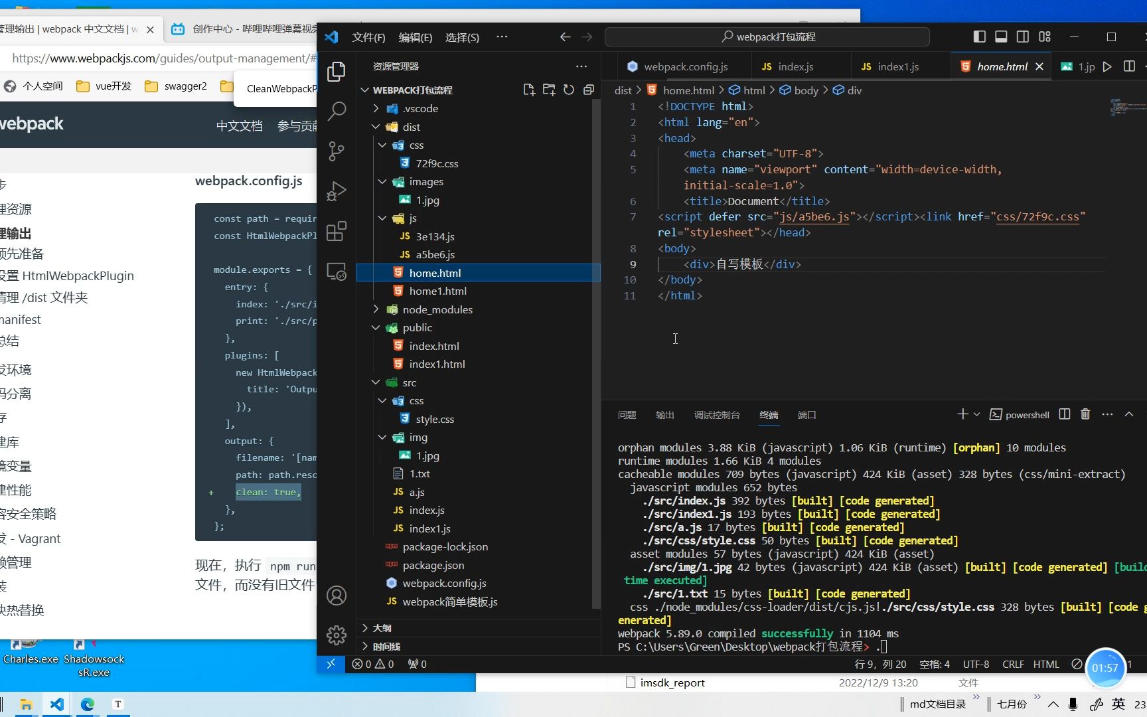
Task: Switch to 输出 panel tab
Action: pyautogui.click(x=664, y=415)
